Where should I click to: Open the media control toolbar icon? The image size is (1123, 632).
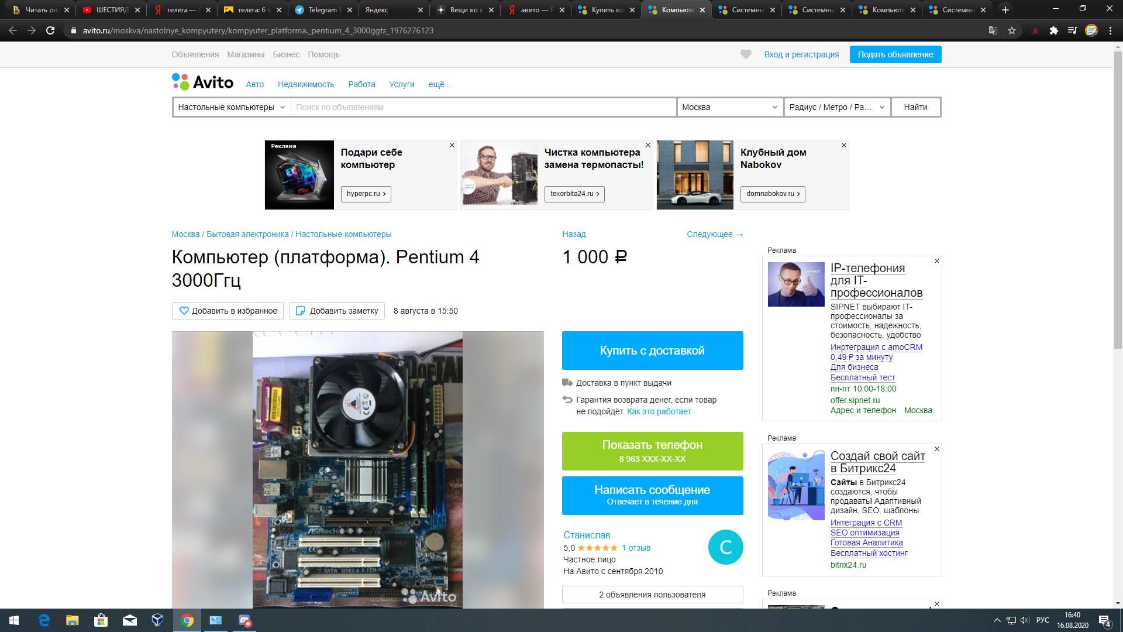pyautogui.click(x=1072, y=30)
